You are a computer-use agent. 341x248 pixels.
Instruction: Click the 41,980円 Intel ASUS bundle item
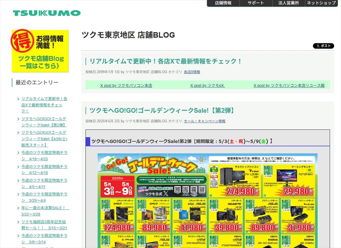(x=190, y=215)
